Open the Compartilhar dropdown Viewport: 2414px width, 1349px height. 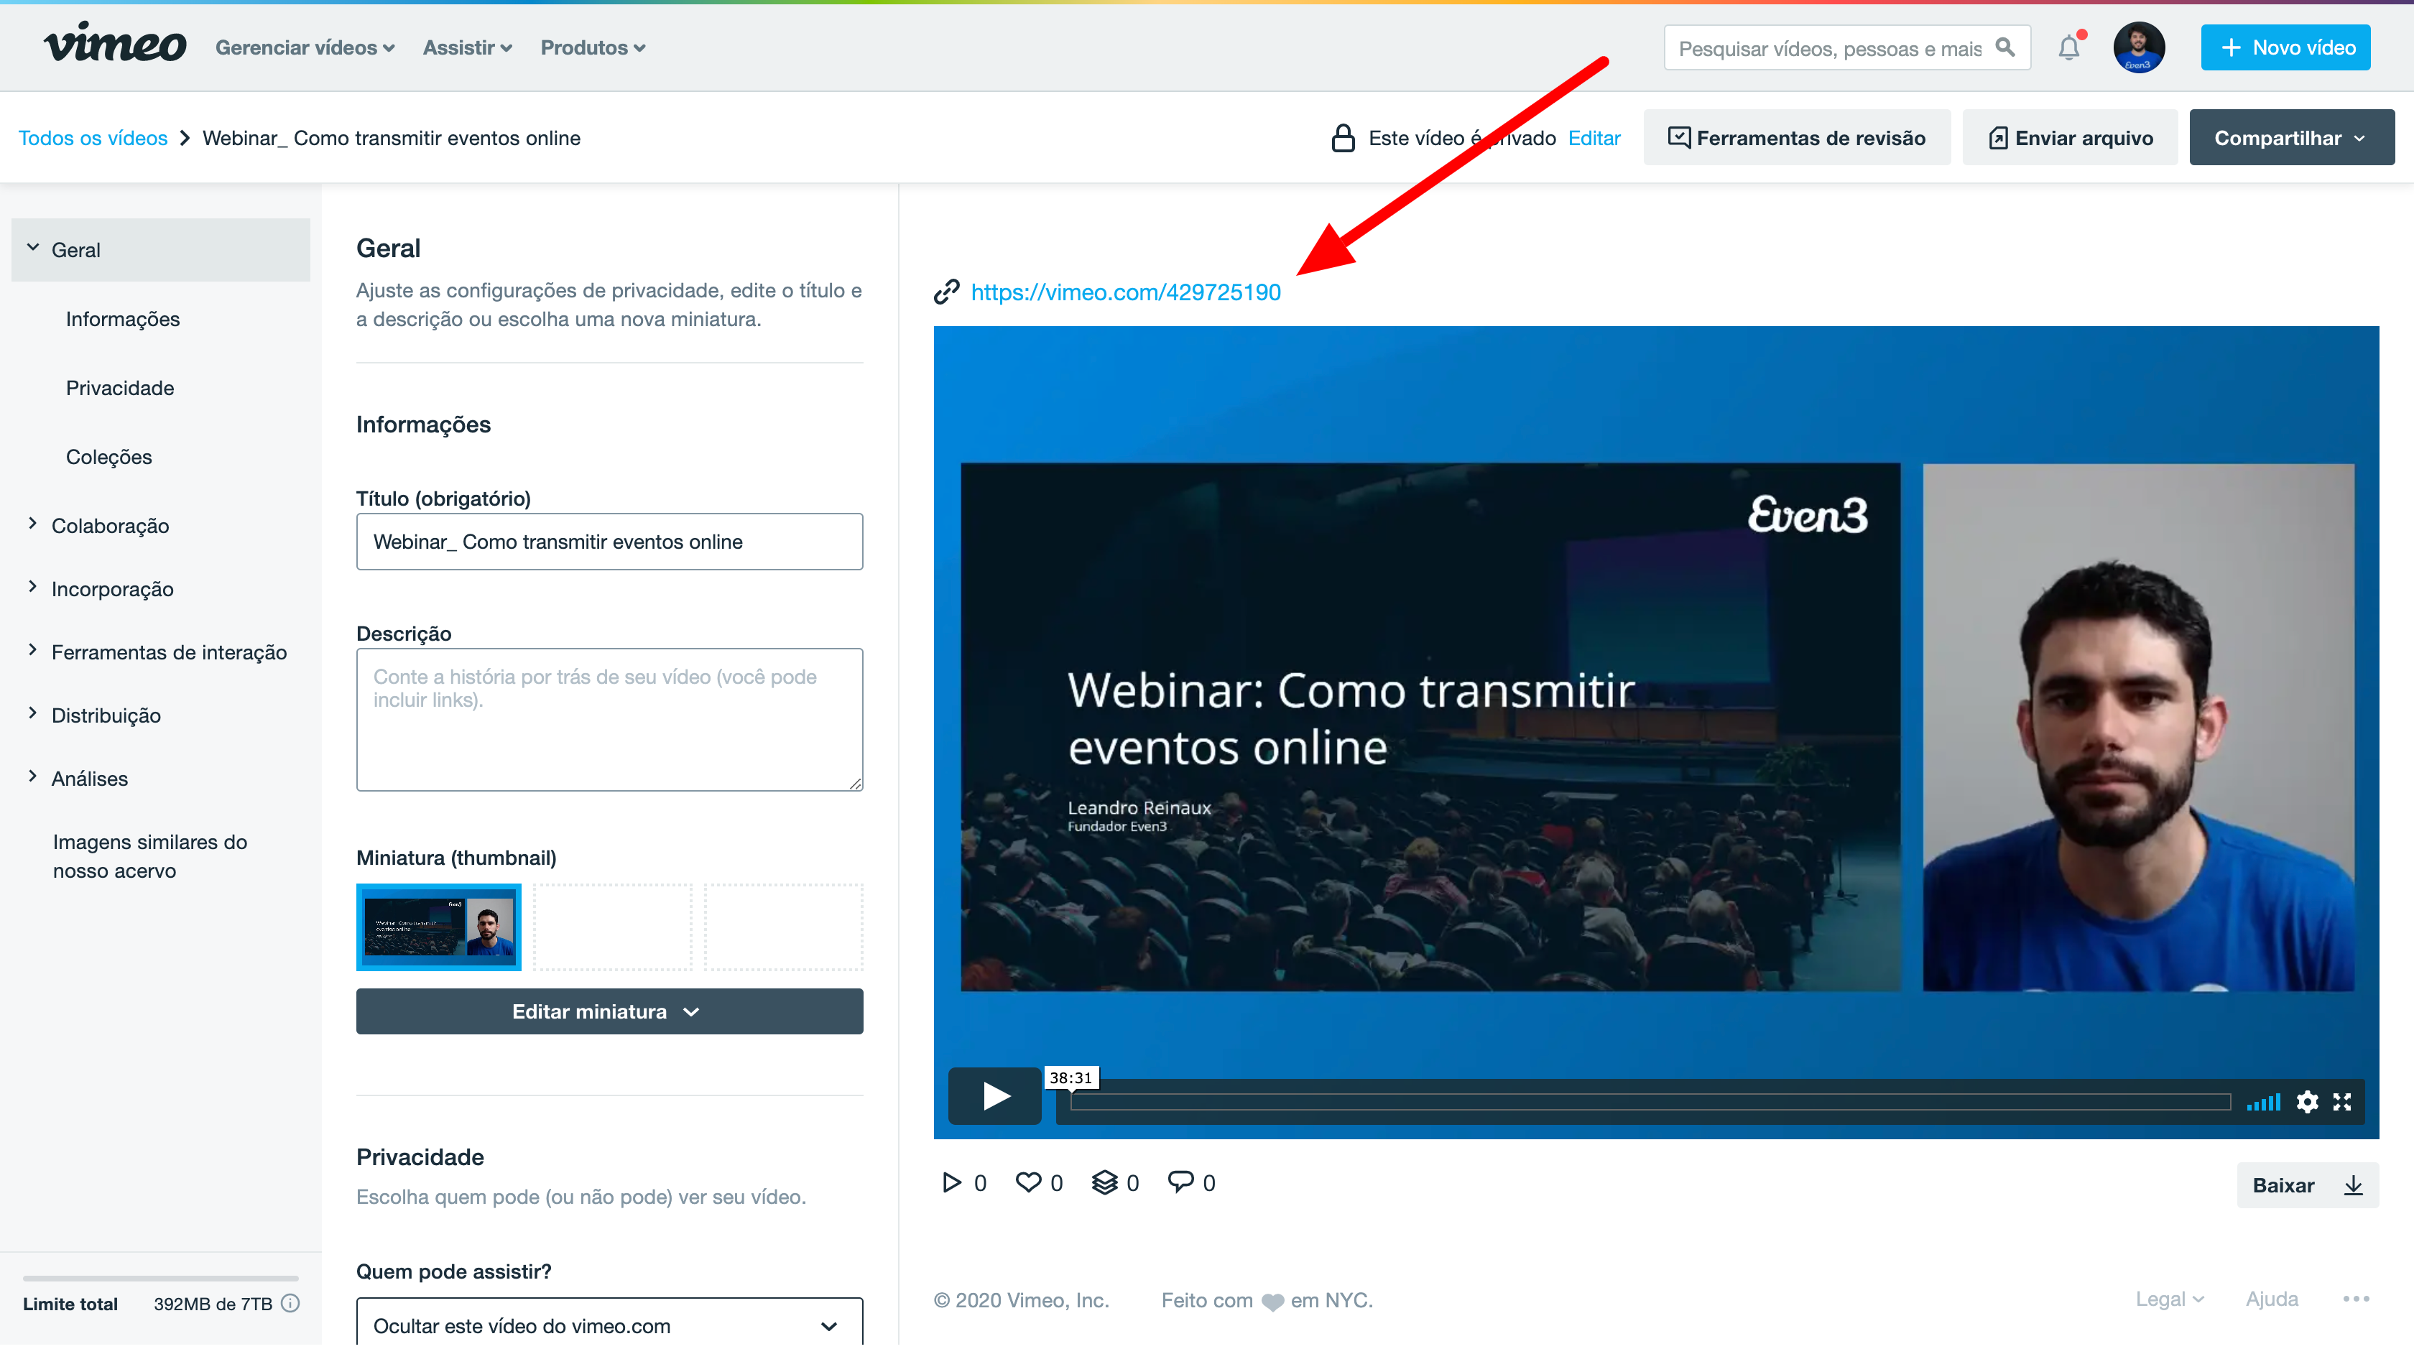coord(2291,138)
